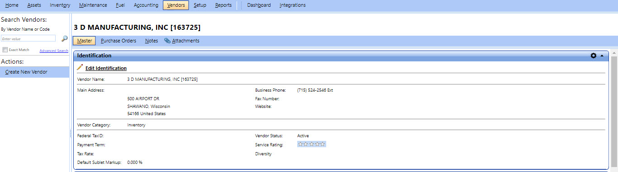Open the Identification panel gear settings
The height and width of the screenshot is (172, 618).
coord(594,56)
